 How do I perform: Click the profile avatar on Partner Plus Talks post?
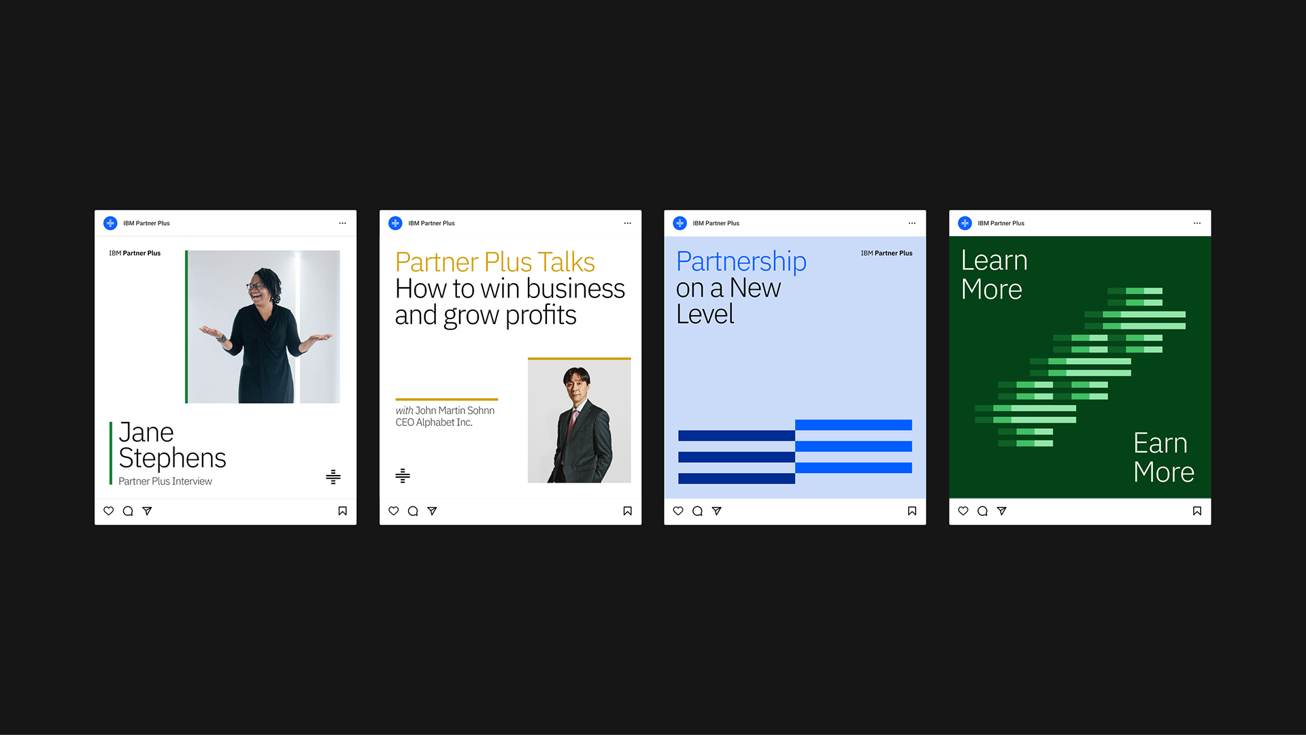pyautogui.click(x=395, y=223)
